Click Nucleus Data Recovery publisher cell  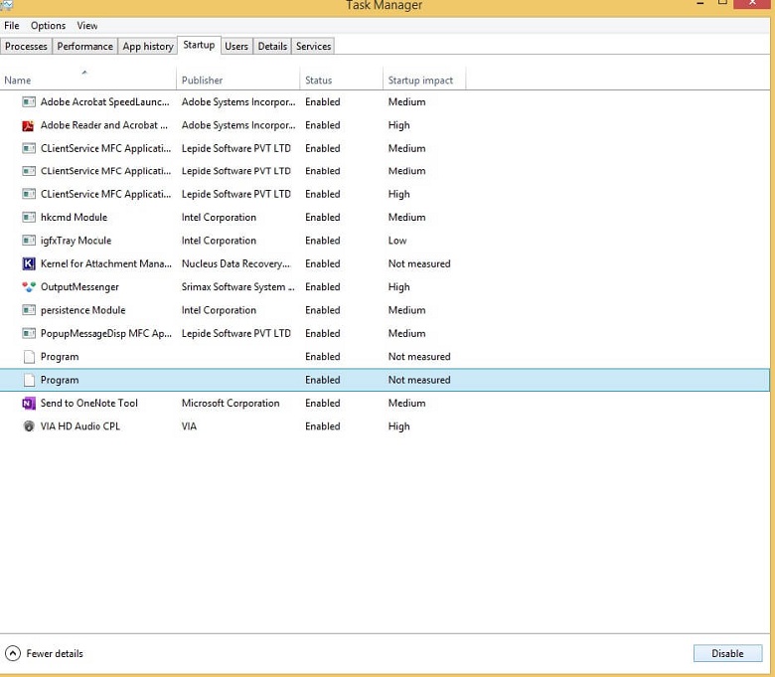pyautogui.click(x=235, y=263)
